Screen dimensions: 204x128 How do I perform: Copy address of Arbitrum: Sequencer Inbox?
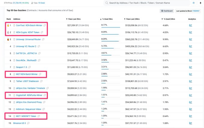pos(43,109)
